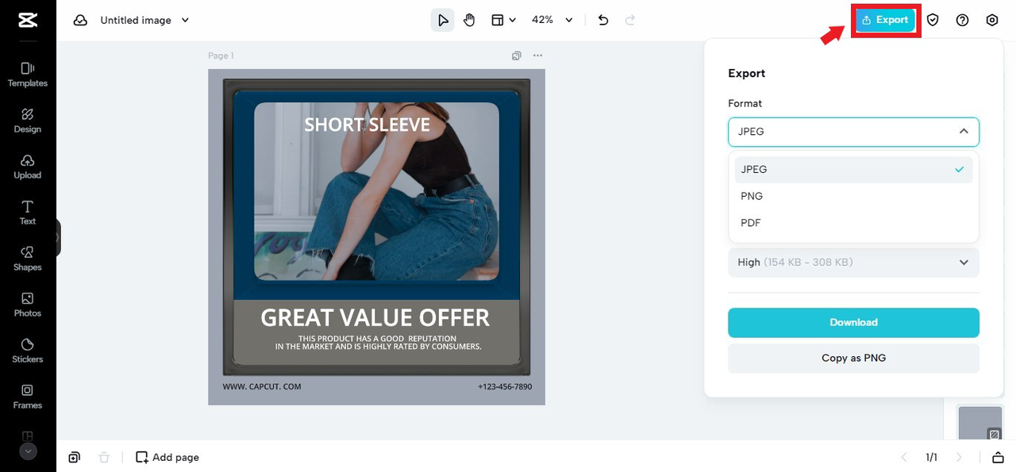The width and height of the screenshot is (1016, 472).
Task: Select GREAT VALUE OFFER headline text
Action: pyautogui.click(x=375, y=318)
